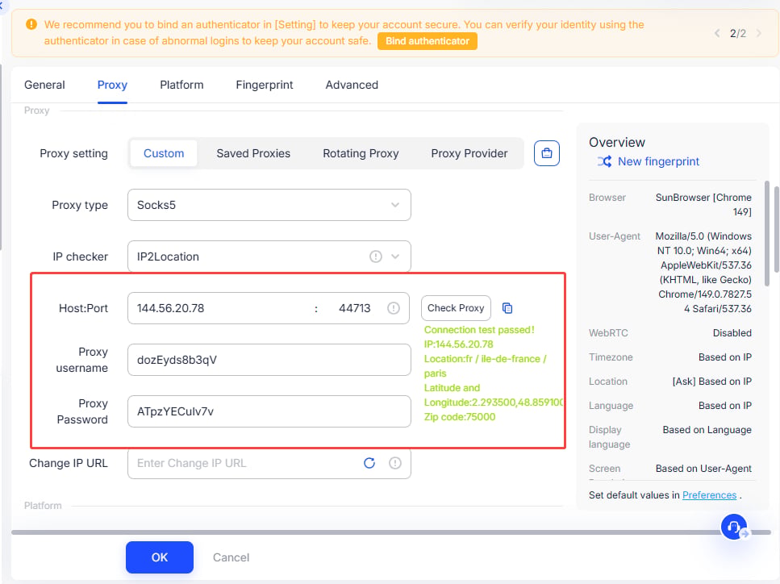Viewport: 780px width, 584px height.
Task: Open the Advanced tab
Action: click(x=352, y=85)
